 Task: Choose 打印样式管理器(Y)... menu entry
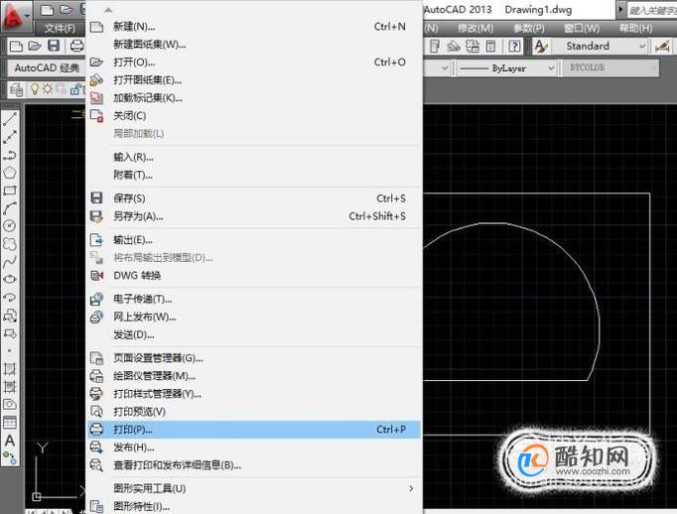[254, 394]
